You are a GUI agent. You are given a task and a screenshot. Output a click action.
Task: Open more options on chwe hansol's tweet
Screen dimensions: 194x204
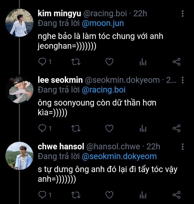point(183,147)
